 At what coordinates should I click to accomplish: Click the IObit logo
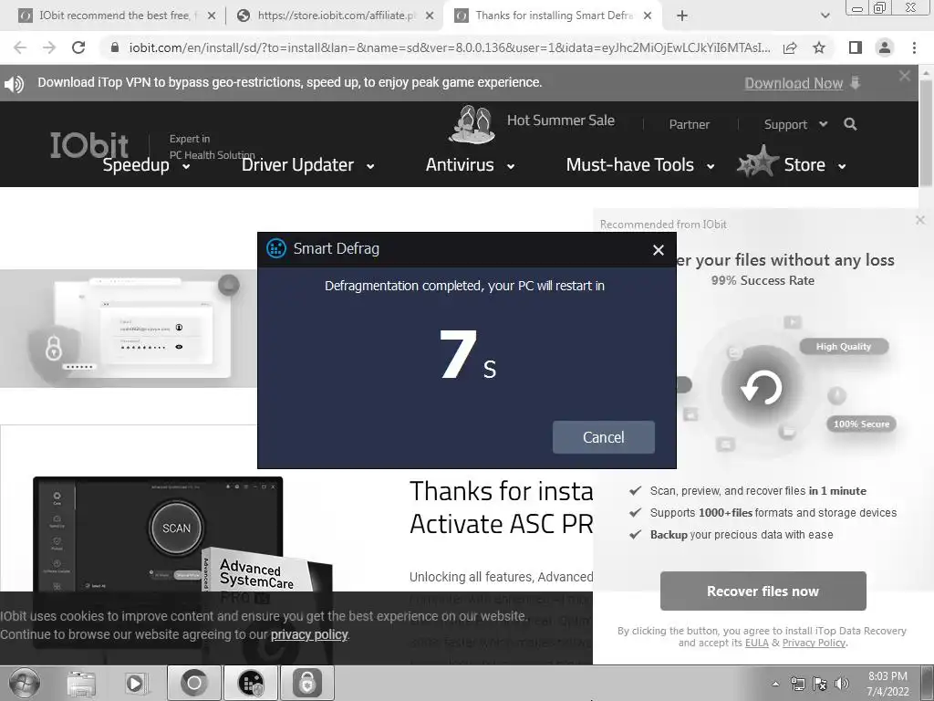[89, 145]
